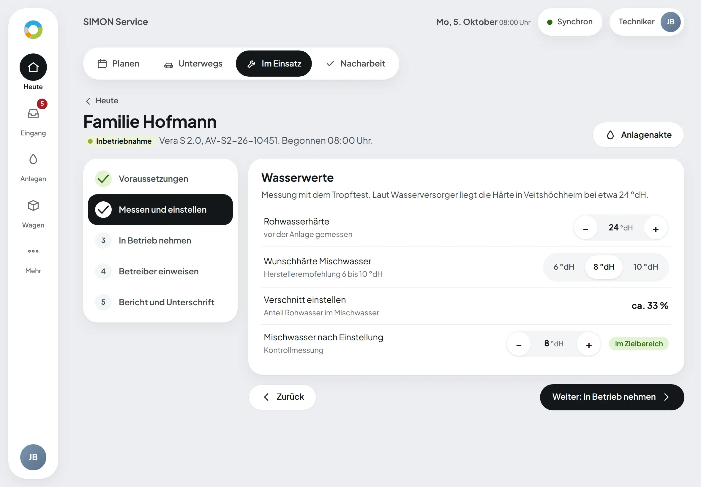Screen dimensions: 701x487
Task: Click the step 5 number circle
Action: coord(103,302)
